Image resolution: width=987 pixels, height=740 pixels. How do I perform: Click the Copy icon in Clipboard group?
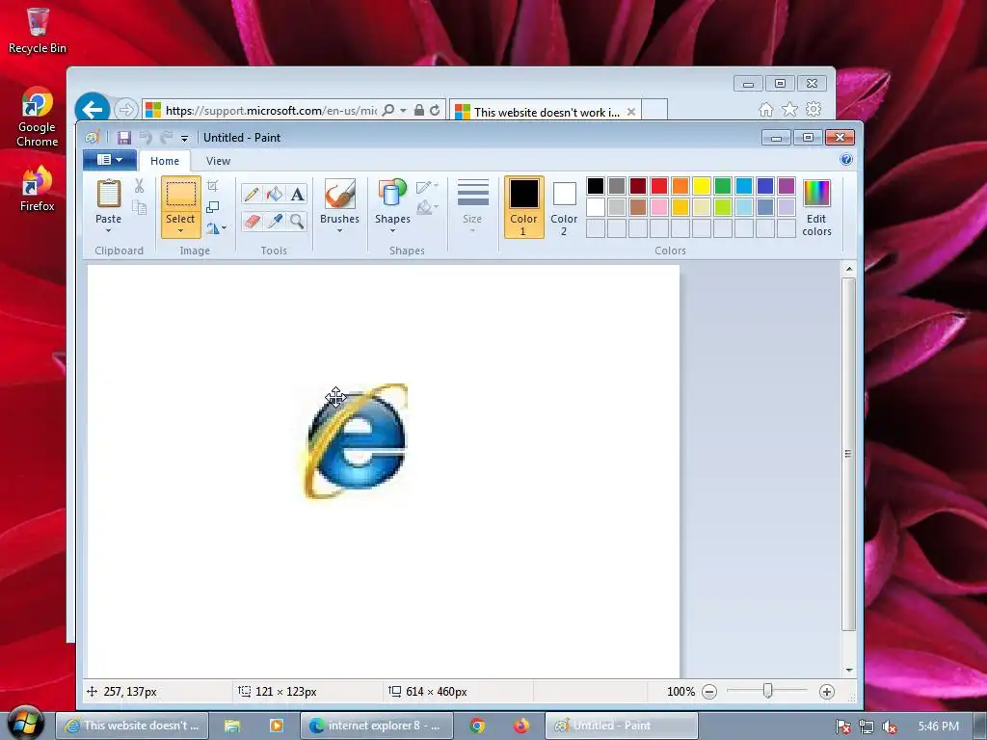[x=139, y=207]
